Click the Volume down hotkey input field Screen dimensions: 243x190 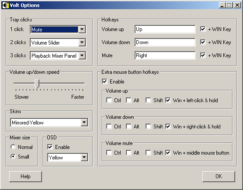pos(165,42)
